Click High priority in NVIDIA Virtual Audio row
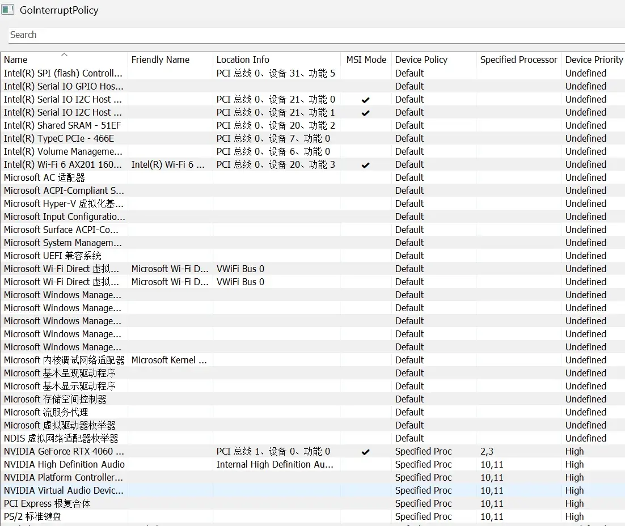Screen dimensions: 625x526 (575, 490)
